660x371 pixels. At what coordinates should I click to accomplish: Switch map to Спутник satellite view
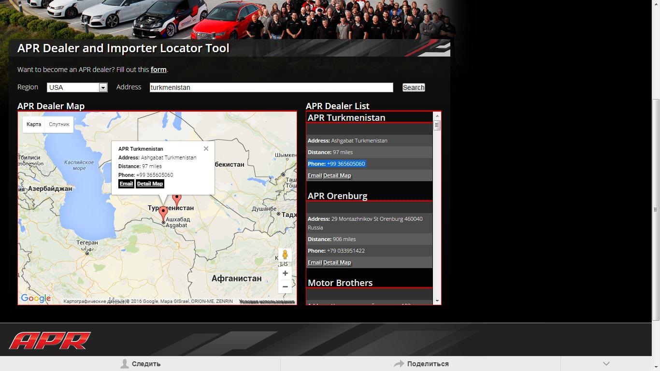coord(59,124)
